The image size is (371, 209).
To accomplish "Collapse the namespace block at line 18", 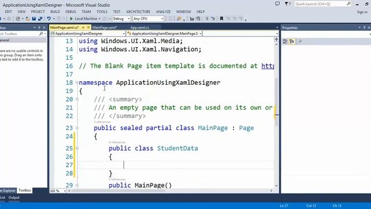I will pos(77,82).
